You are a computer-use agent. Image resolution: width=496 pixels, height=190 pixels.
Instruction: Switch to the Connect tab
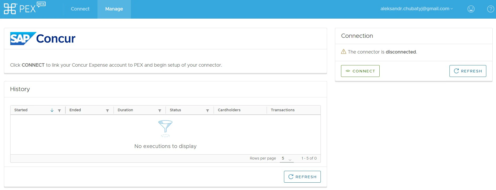click(x=80, y=9)
